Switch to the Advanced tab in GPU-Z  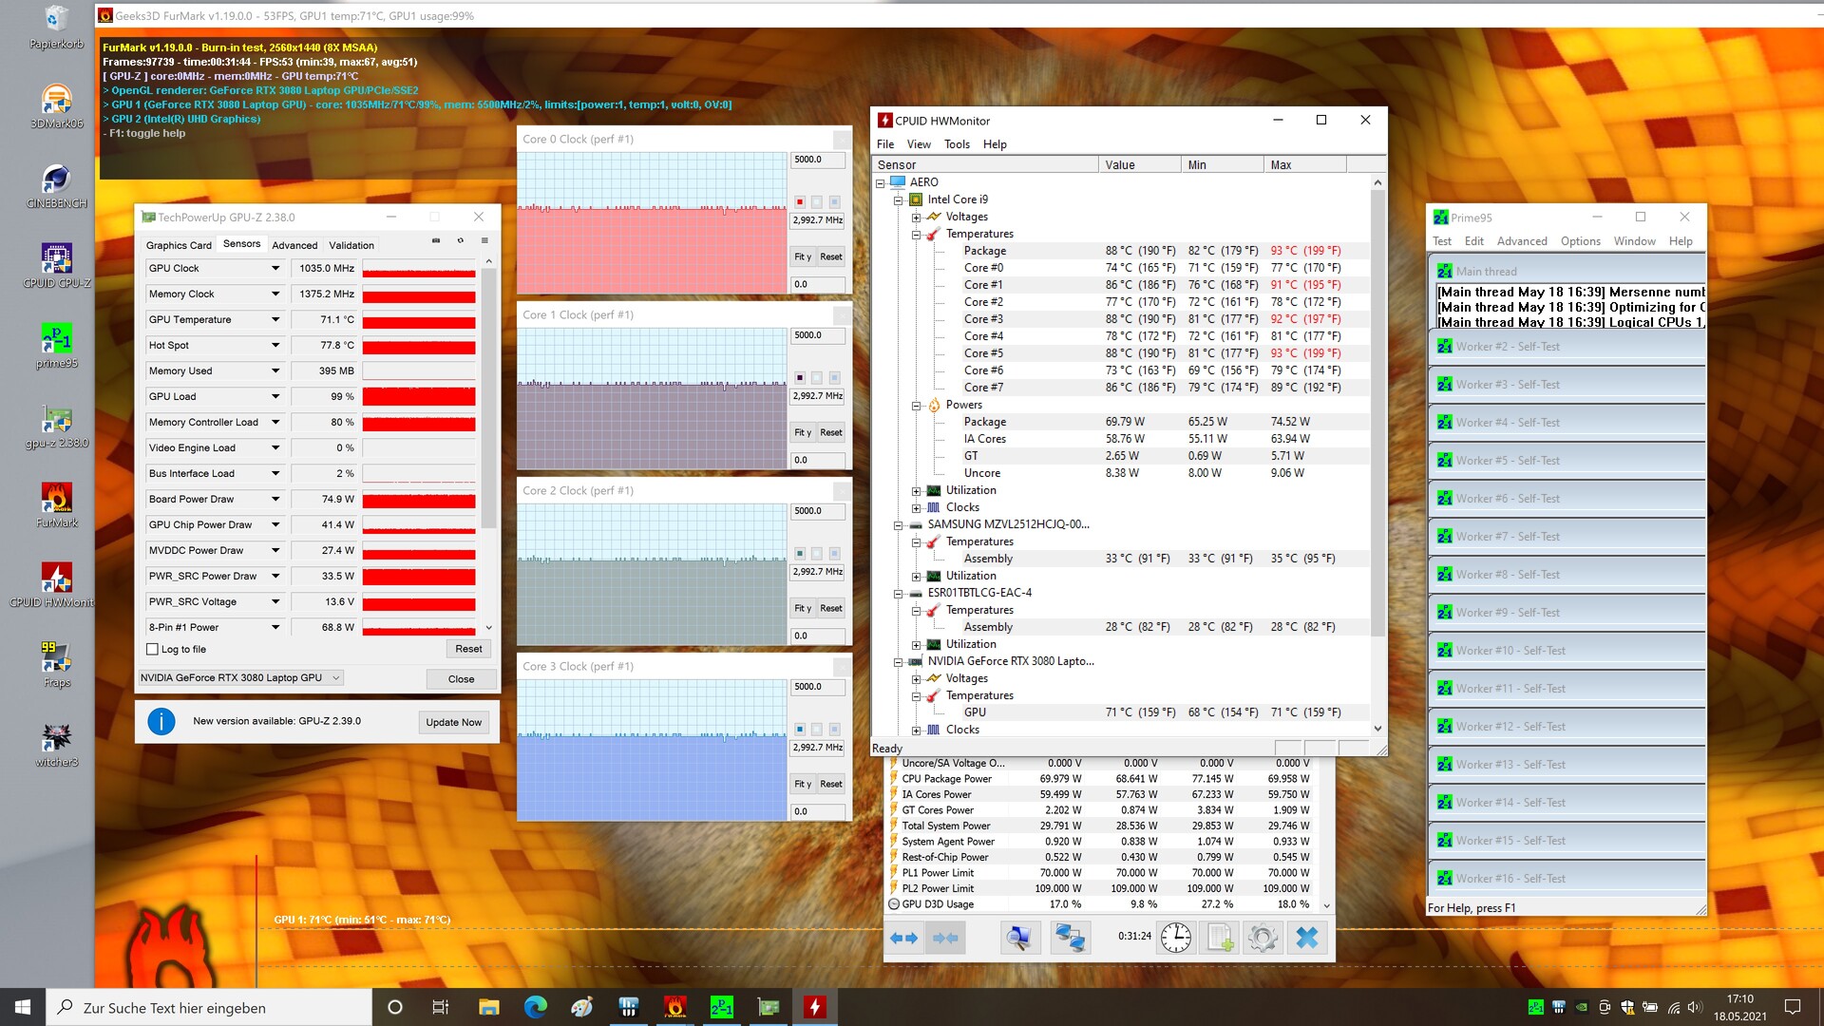[x=294, y=245]
